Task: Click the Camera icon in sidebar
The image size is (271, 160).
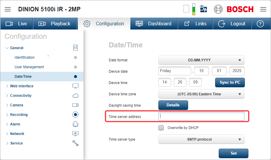Action: (x=75, y=105)
